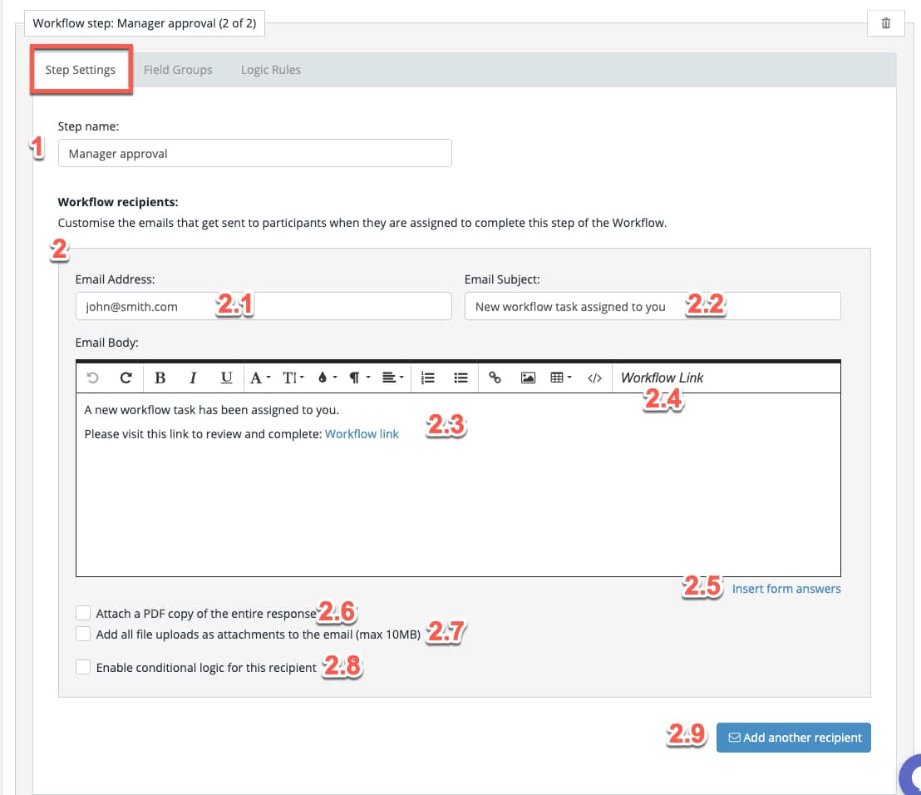Switch to the Step Settings tab
921x795 pixels.
pos(81,70)
